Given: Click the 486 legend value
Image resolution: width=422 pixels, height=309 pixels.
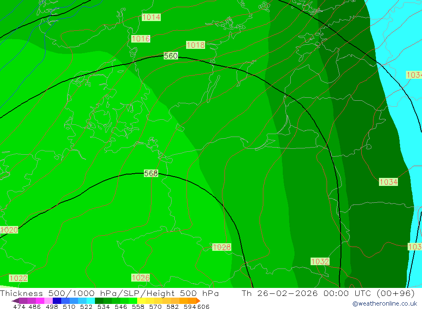Looking at the screenshot, I should 35,307.
